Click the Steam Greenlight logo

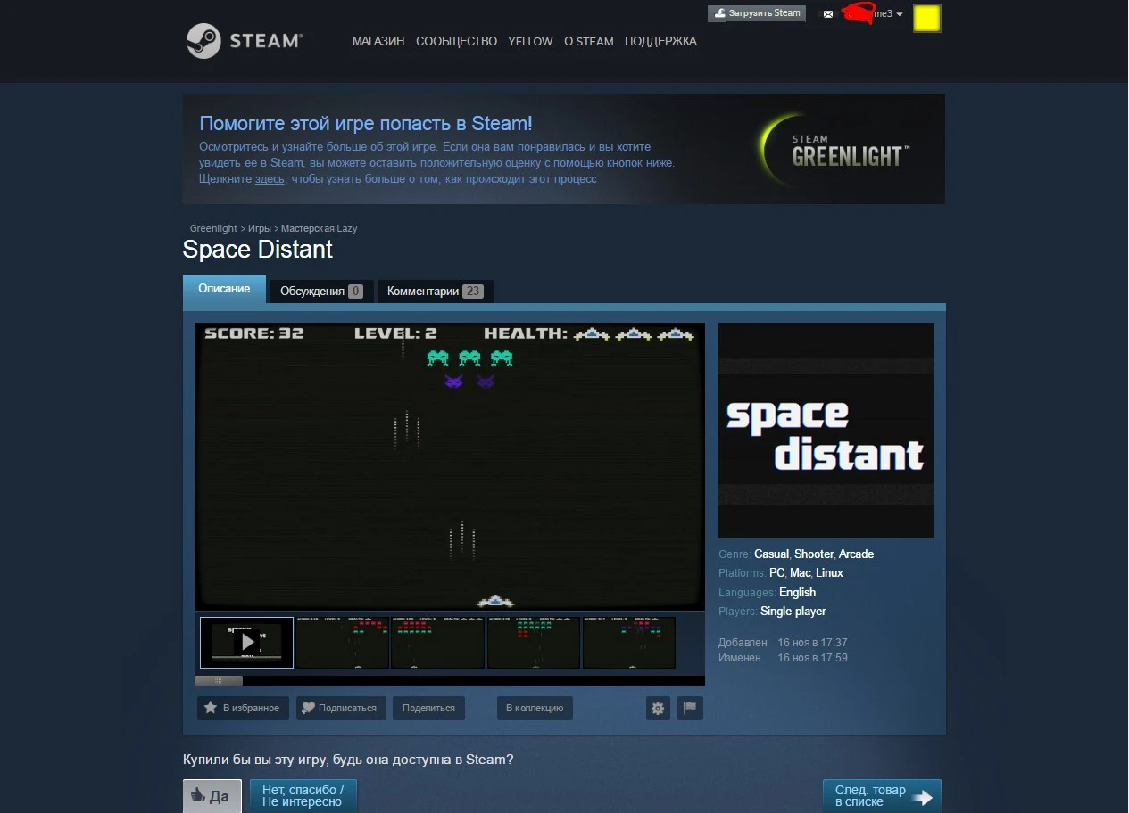(x=834, y=149)
